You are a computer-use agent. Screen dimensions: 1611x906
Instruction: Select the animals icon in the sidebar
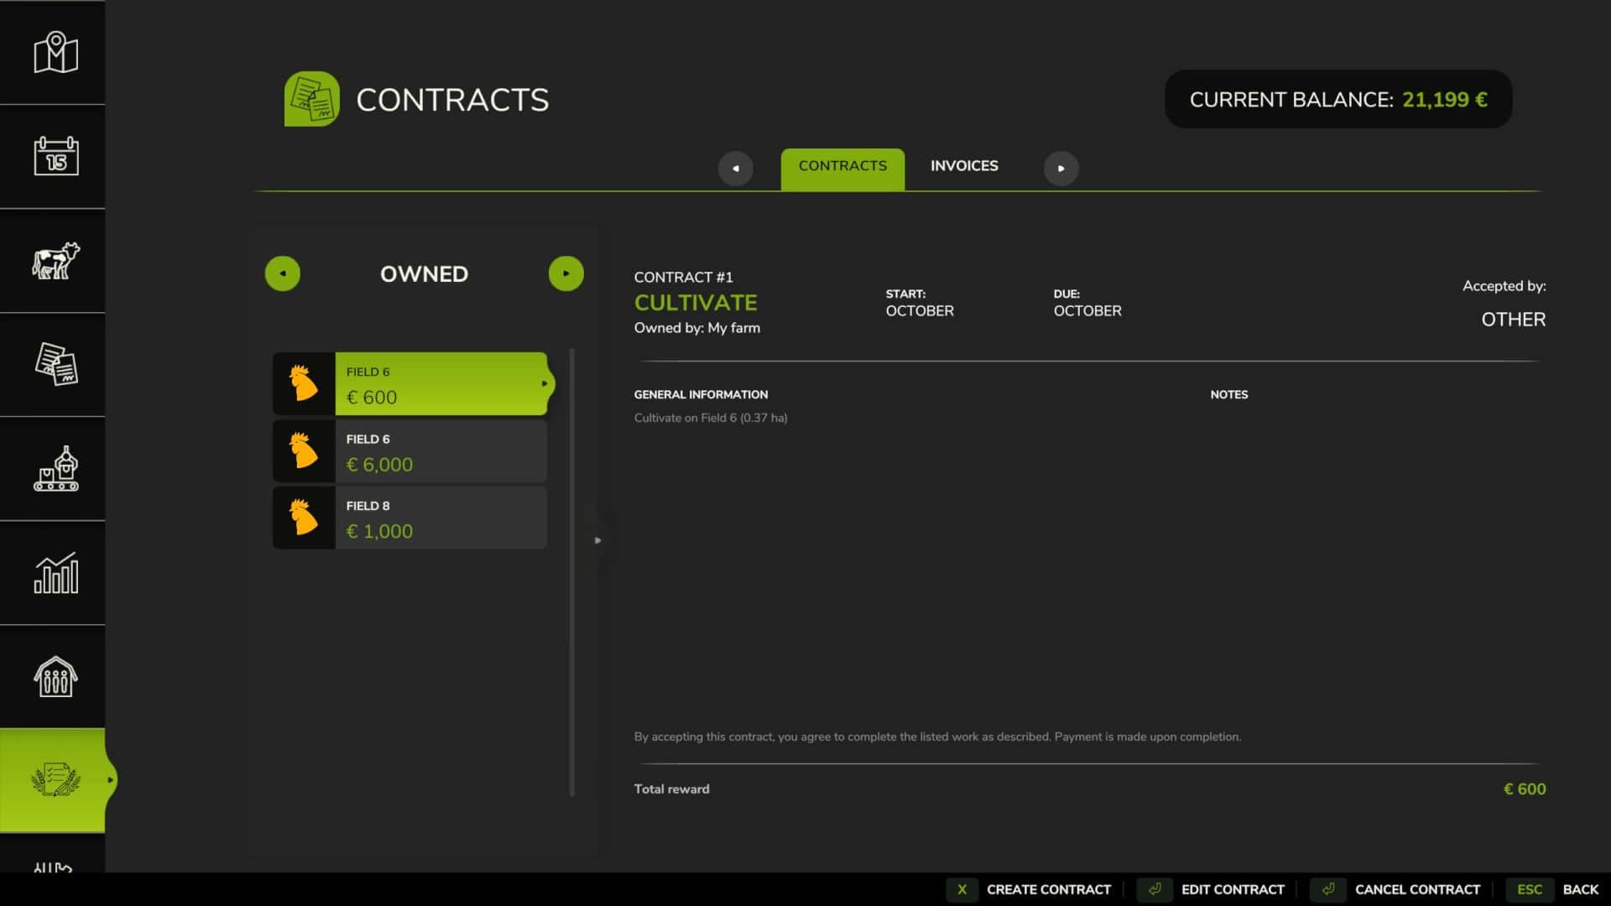click(53, 261)
